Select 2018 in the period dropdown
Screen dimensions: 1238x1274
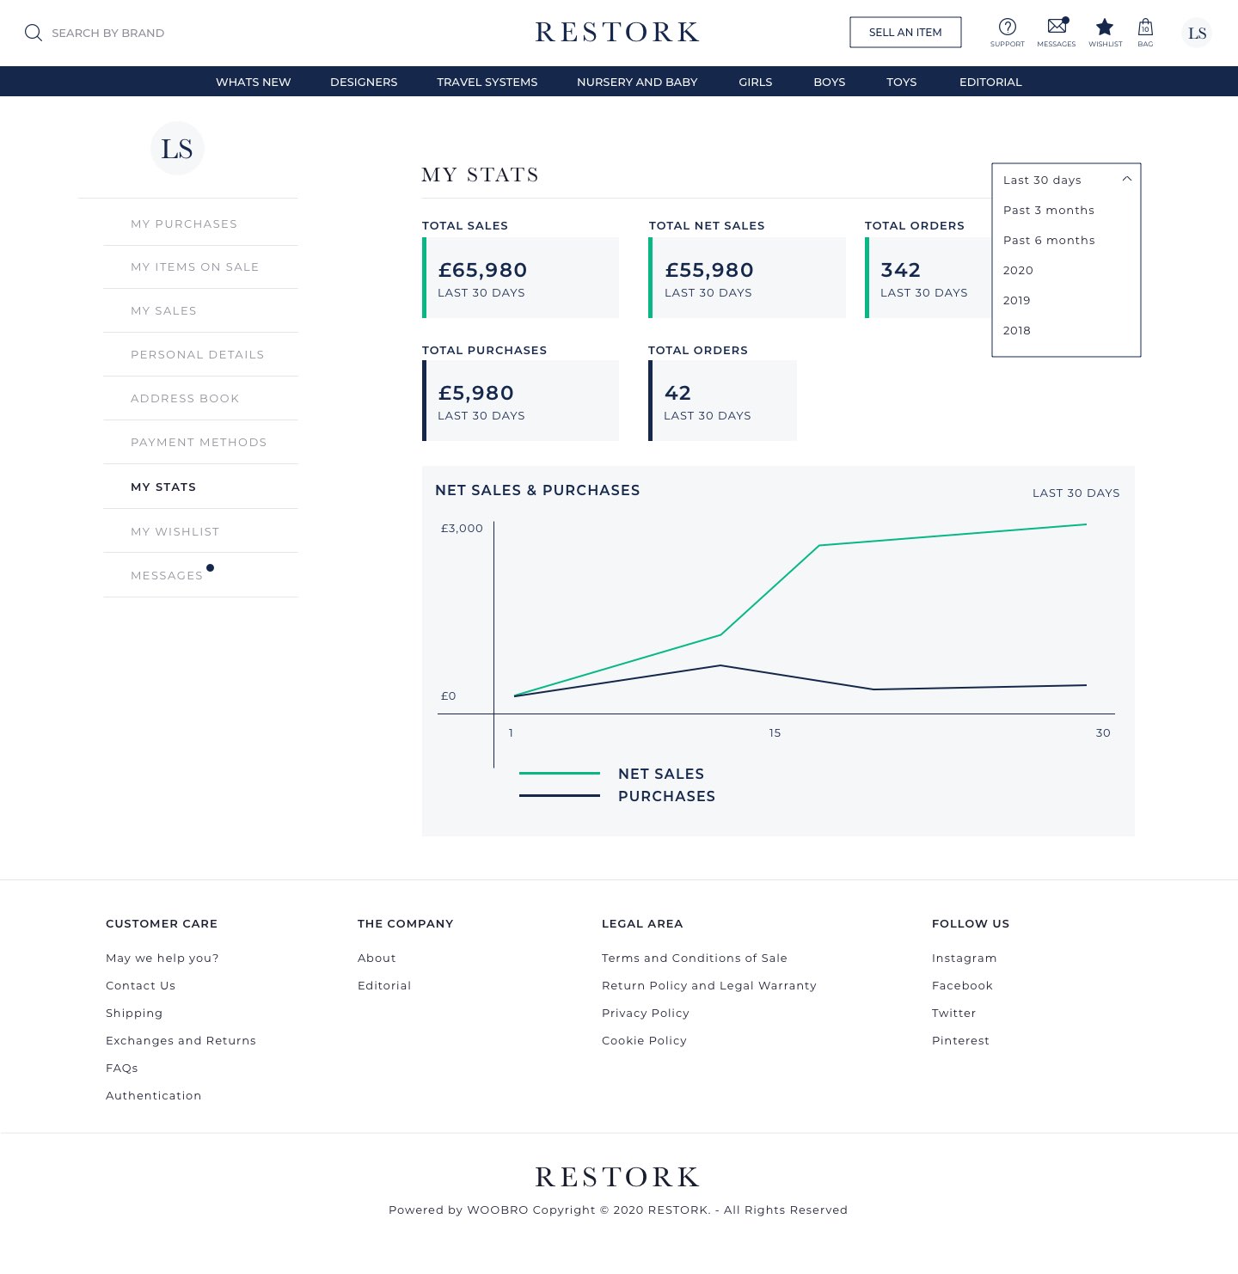[x=1017, y=330]
